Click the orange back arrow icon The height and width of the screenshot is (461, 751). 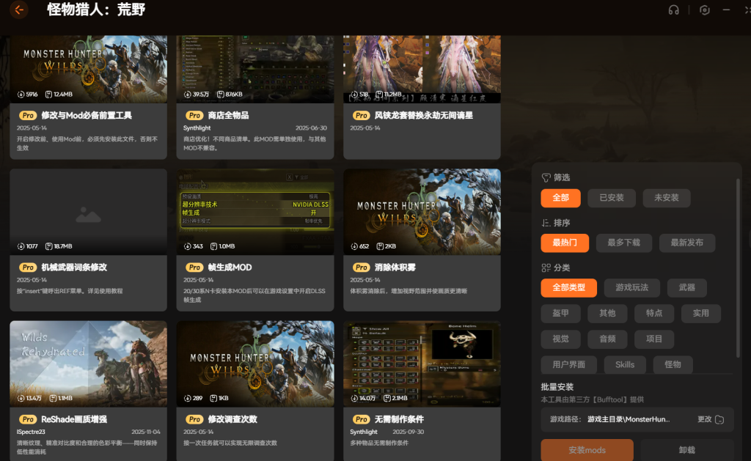point(19,10)
